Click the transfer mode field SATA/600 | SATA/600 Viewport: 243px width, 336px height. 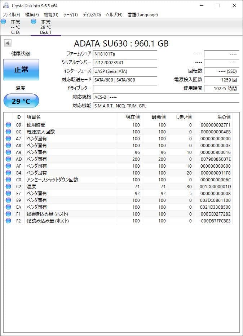point(125,80)
